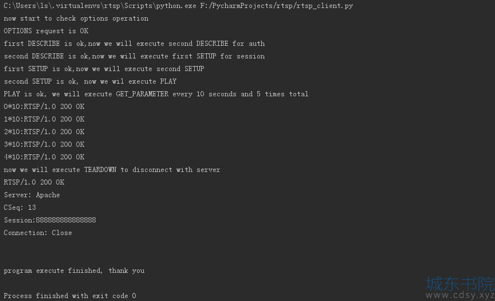Click the '4*10:RTSP/1.0 200 OK' line
495x301 pixels.
pyautogui.click(x=44, y=157)
